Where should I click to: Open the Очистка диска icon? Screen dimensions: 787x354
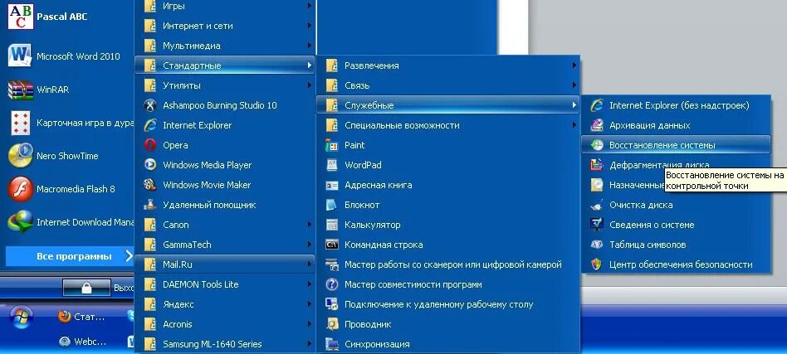click(597, 205)
